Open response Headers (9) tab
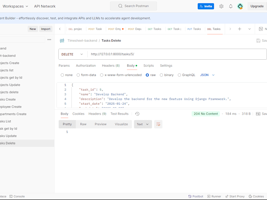The width and height of the screenshot is (267, 200). [x=97, y=114]
